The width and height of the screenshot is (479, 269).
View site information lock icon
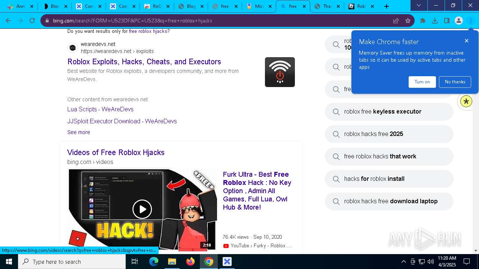47,21
